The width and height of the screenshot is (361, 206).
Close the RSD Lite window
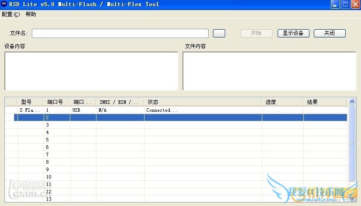(355, 4)
